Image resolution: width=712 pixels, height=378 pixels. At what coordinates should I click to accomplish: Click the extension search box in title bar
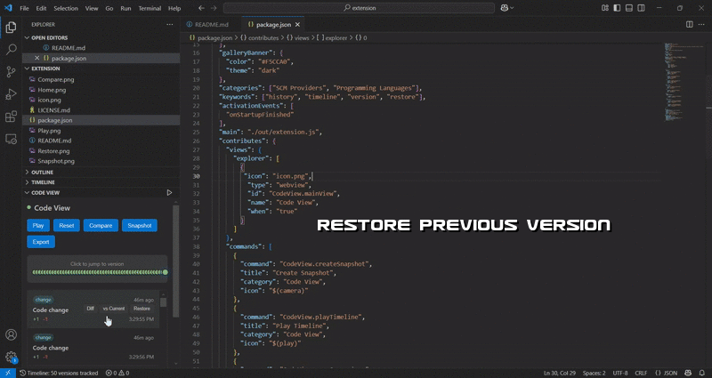pyautogui.click(x=359, y=8)
